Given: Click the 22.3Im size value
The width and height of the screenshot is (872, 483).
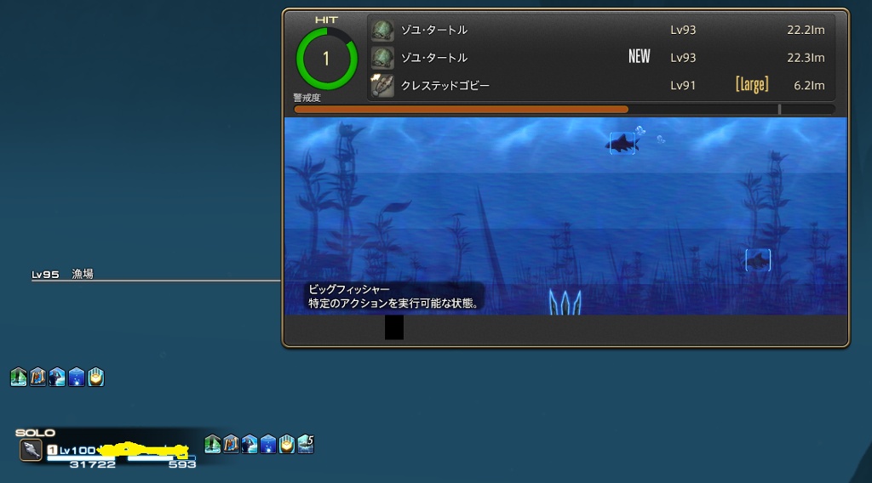Looking at the screenshot, I should tap(806, 58).
